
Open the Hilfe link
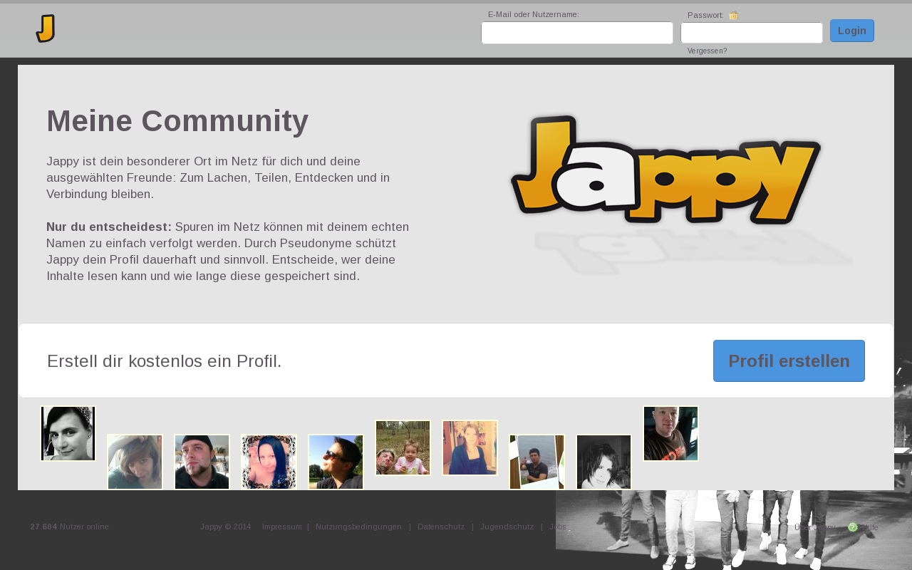click(x=869, y=527)
